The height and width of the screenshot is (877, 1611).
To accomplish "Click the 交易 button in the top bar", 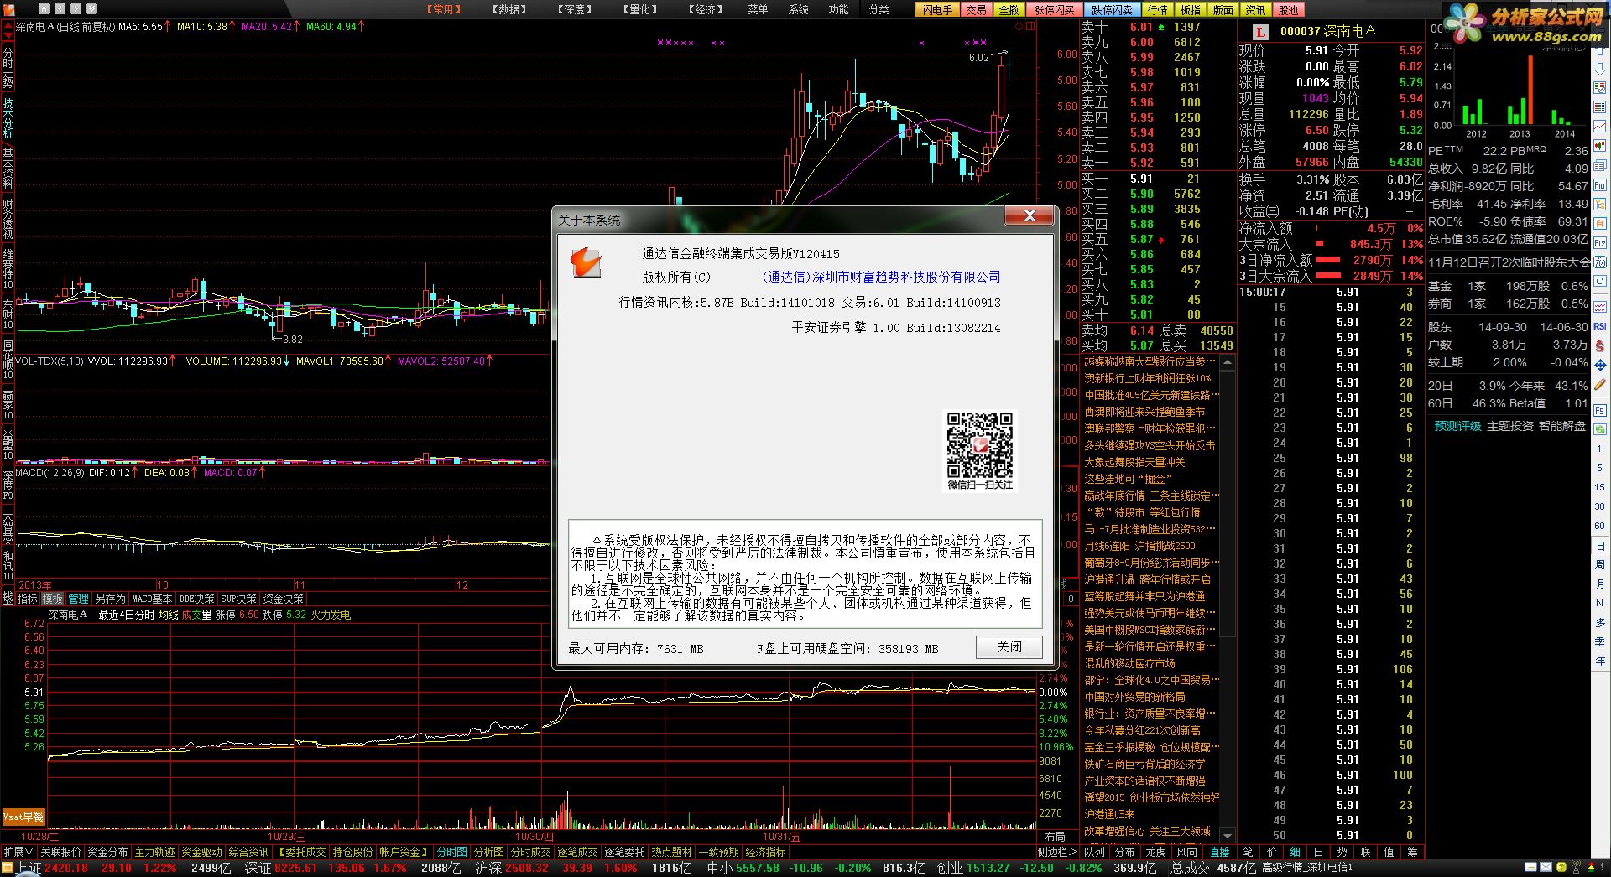I will click(x=976, y=10).
